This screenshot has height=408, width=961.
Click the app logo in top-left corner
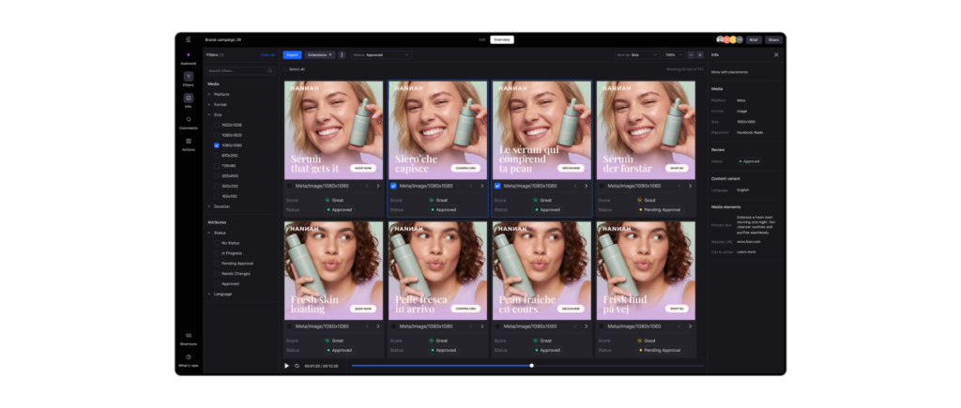pyautogui.click(x=188, y=39)
